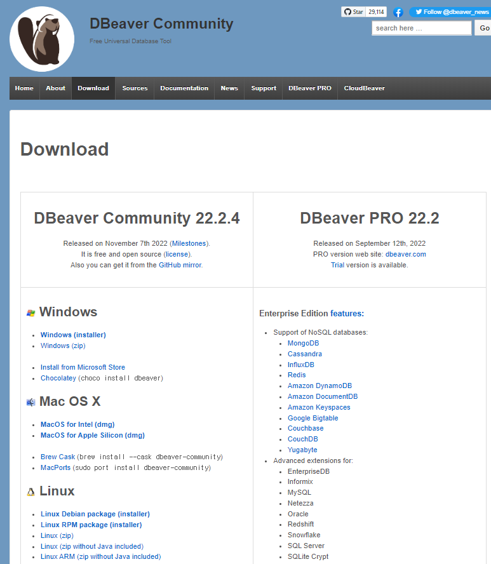Open the Amazon DocumentDB link
Image resolution: width=491 pixels, height=564 pixels.
click(x=322, y=396)
